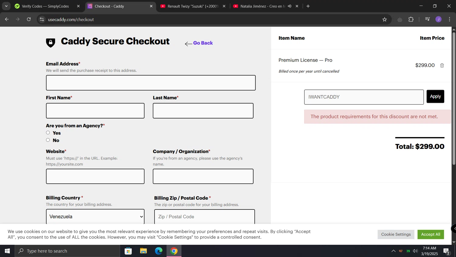456x257 pixels.
Task: Open the notification center icon
Action: (x=447, y=251)
